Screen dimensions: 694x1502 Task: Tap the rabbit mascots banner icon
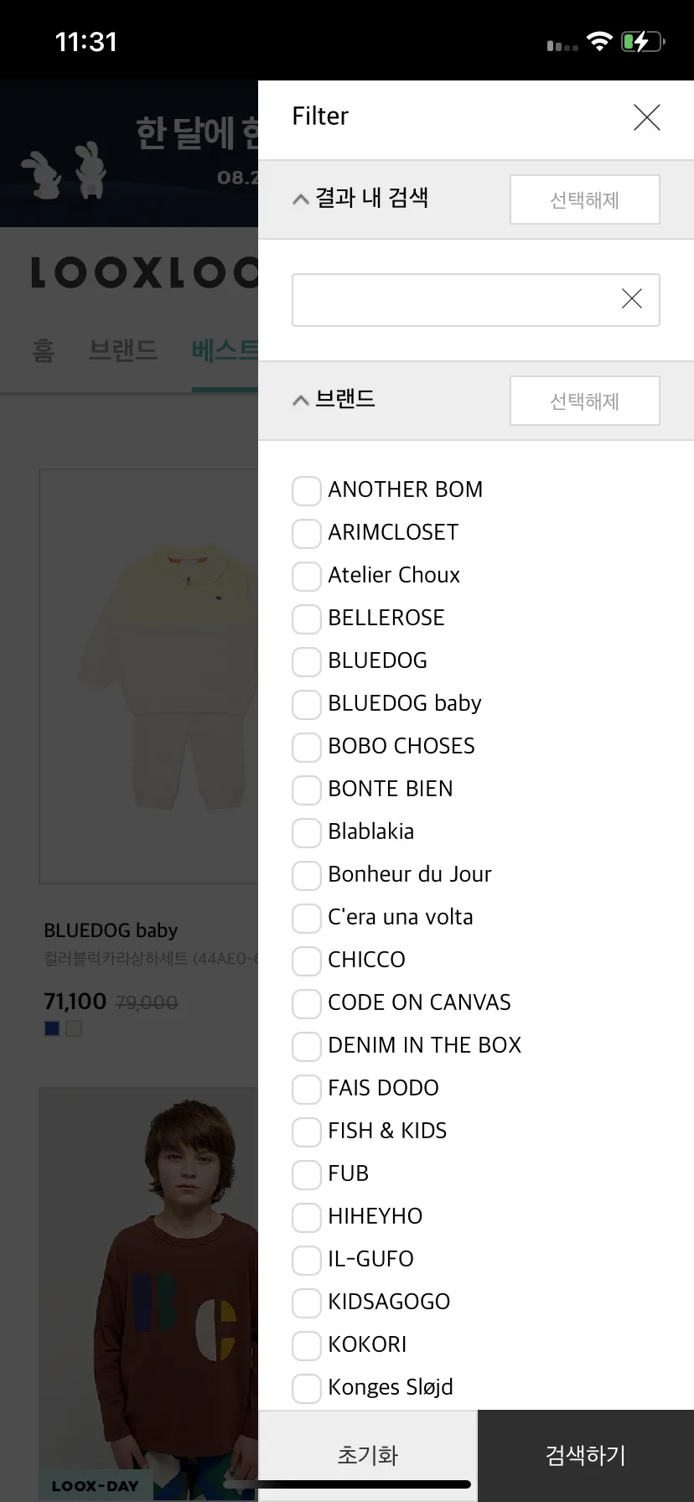tap(64, 170)
